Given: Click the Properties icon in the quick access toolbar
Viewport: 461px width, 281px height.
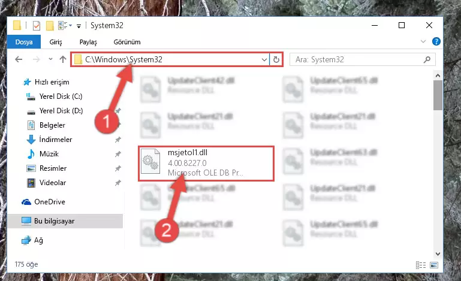Looking at the screenshot, I should point(37,26).
